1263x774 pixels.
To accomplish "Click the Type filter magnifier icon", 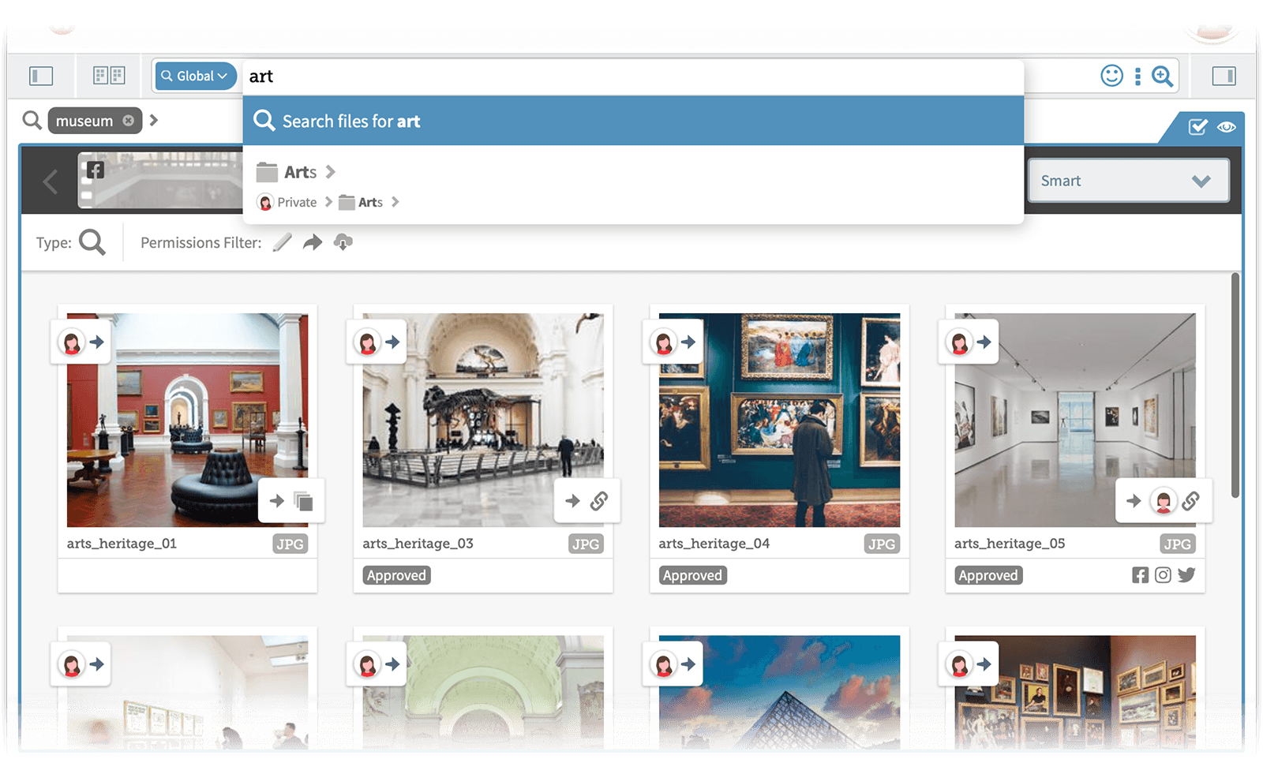I will click(x=92, y=242).
